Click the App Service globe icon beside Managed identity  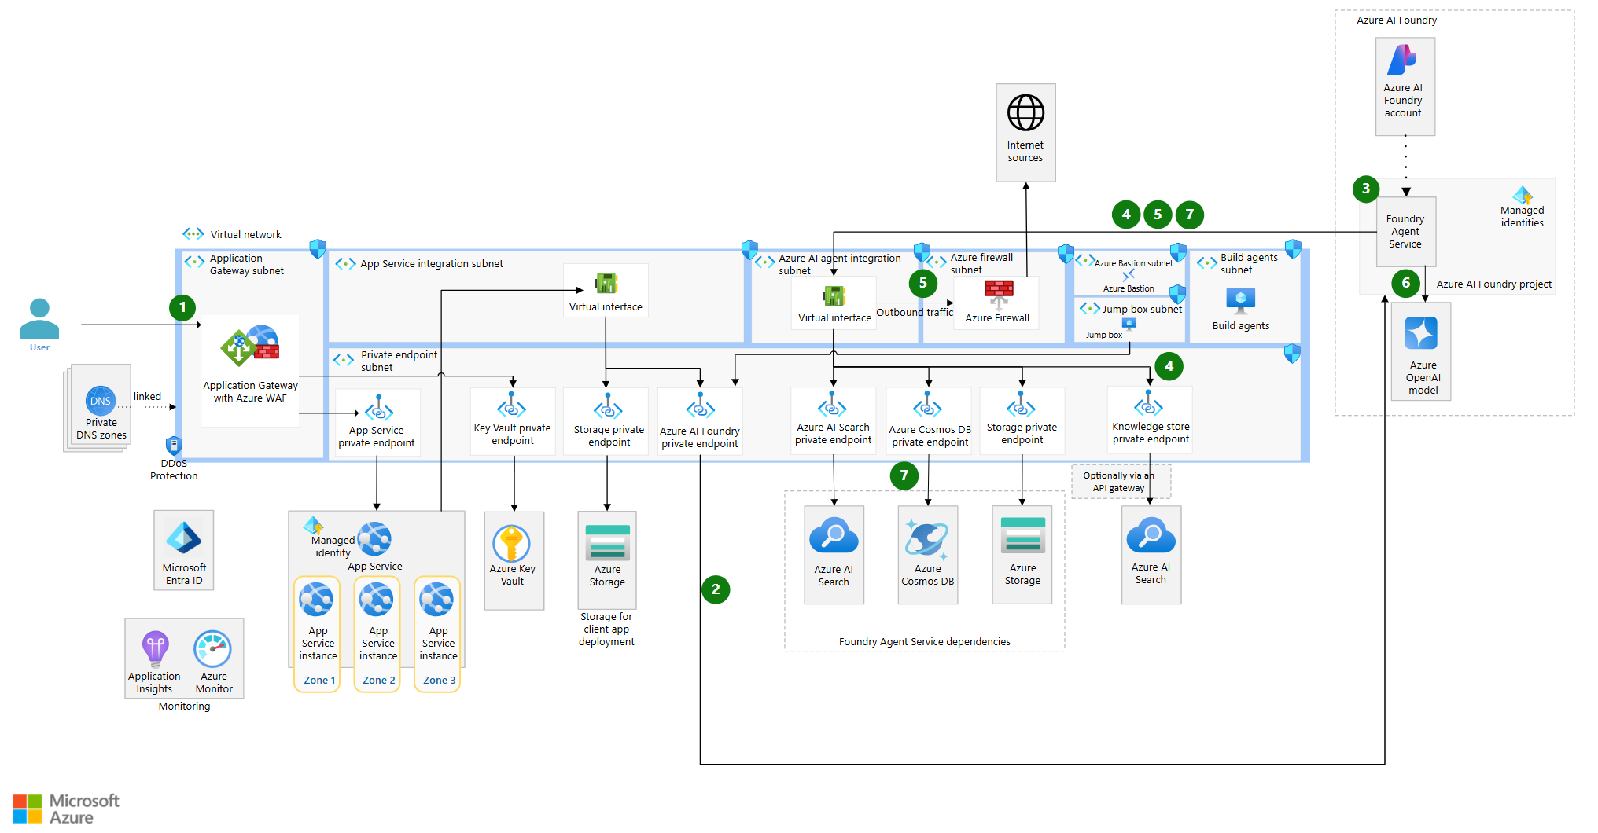pos(374,539)
